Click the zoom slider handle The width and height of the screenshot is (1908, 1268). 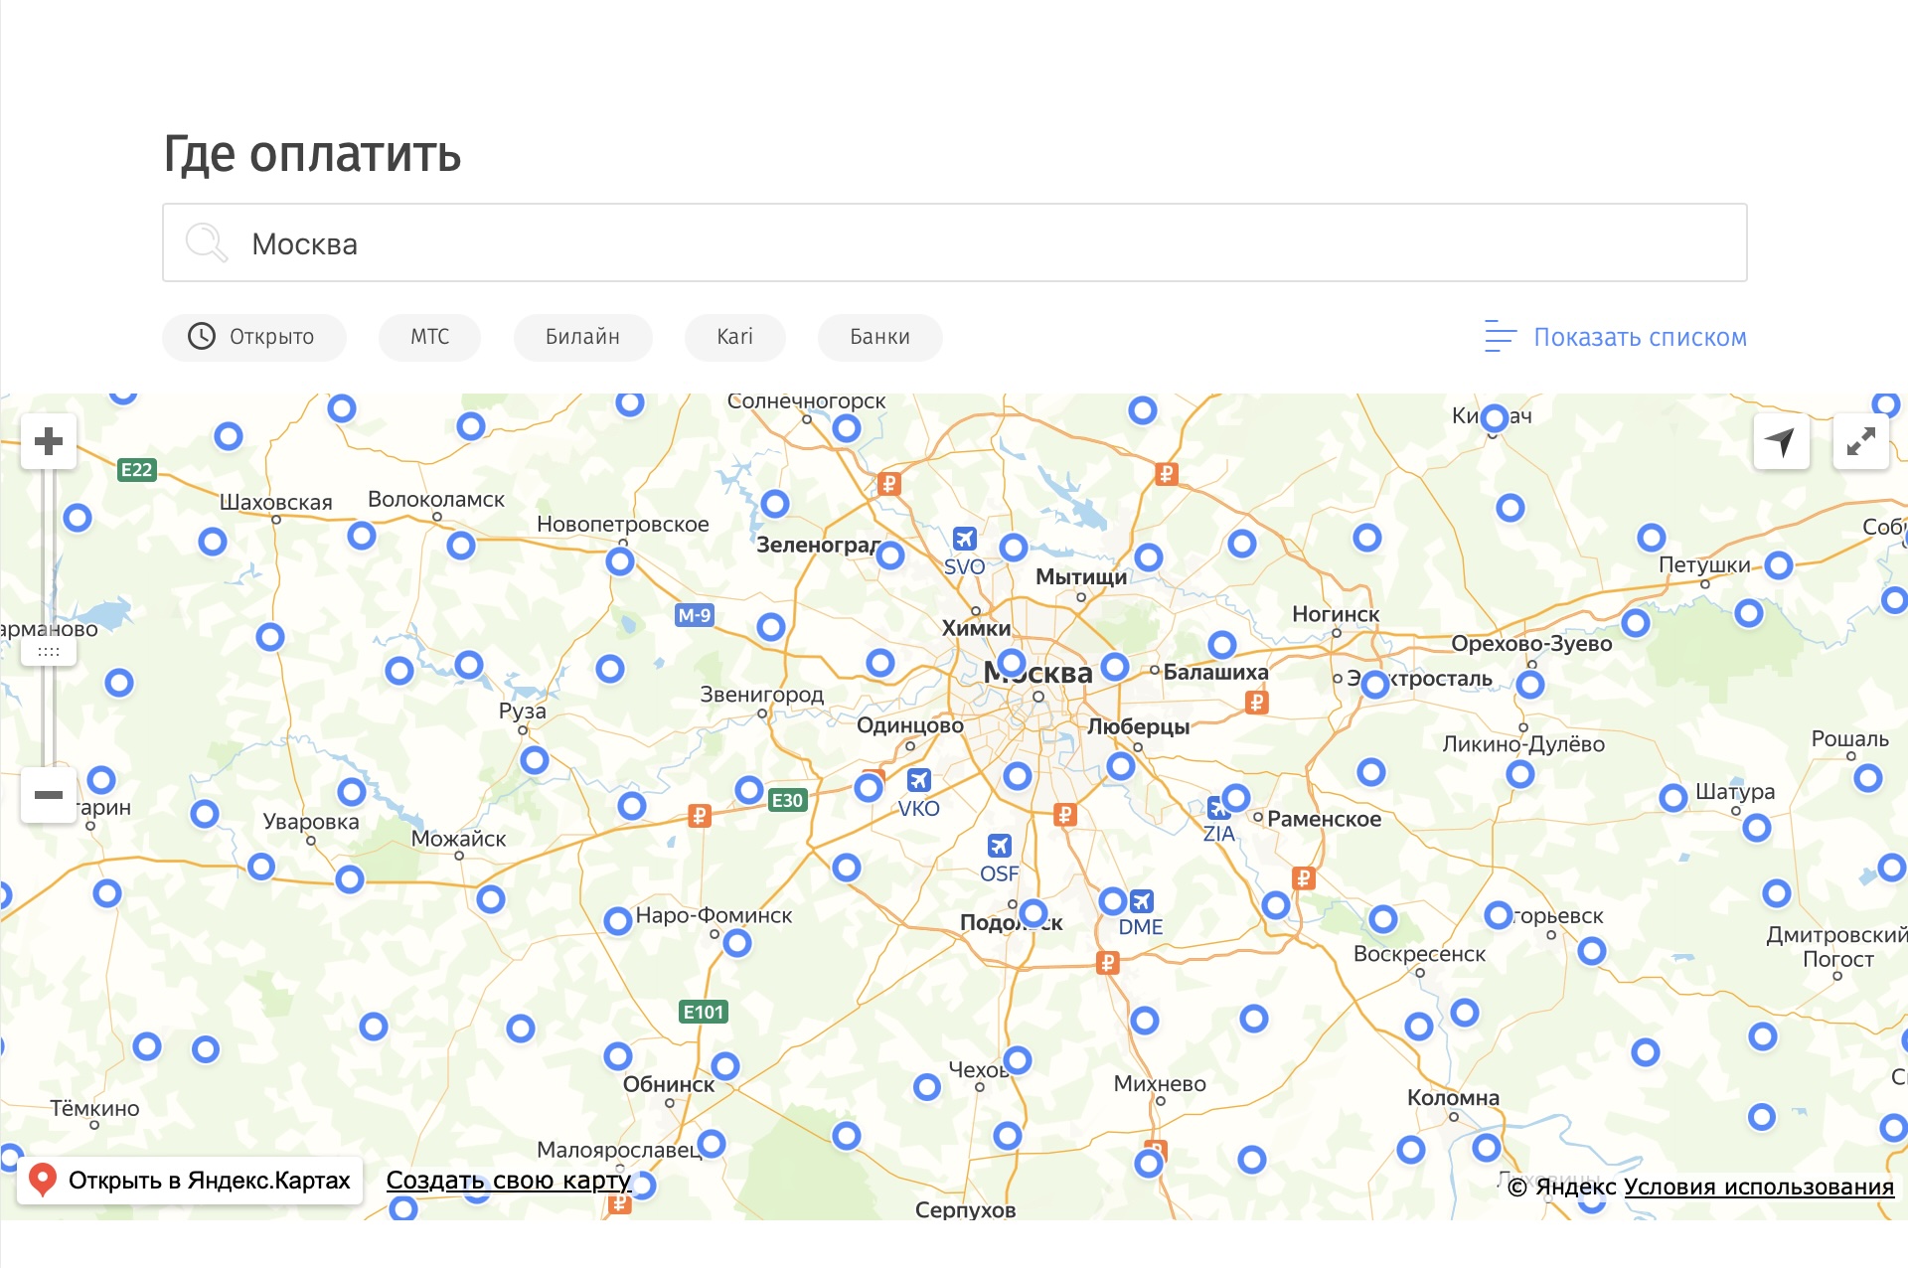click(49, 652)
